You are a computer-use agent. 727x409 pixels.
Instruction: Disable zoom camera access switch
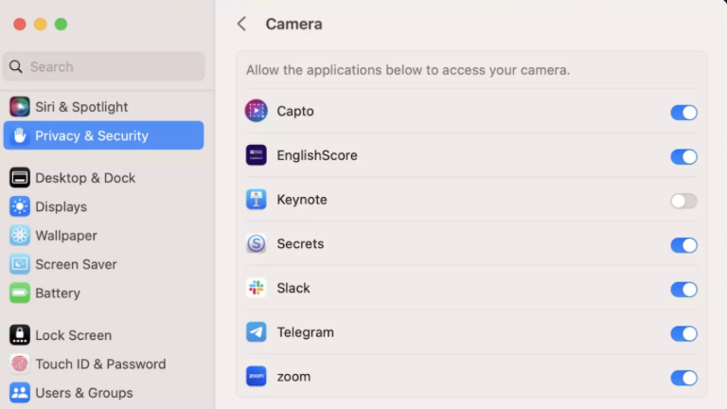tap(683, 378)
